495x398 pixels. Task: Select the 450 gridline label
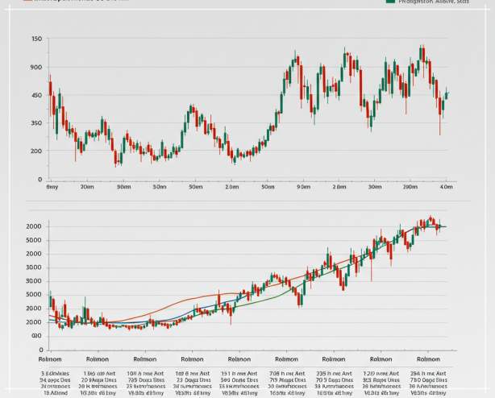pyautogui.click(x=36, y=95)
